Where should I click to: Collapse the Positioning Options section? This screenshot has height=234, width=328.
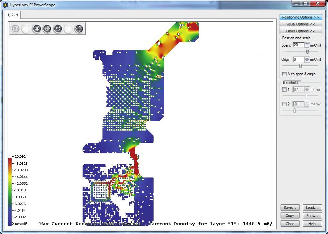300,17
